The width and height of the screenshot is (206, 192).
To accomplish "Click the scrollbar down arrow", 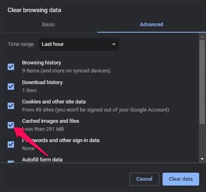I will click(x=202, y=159).
